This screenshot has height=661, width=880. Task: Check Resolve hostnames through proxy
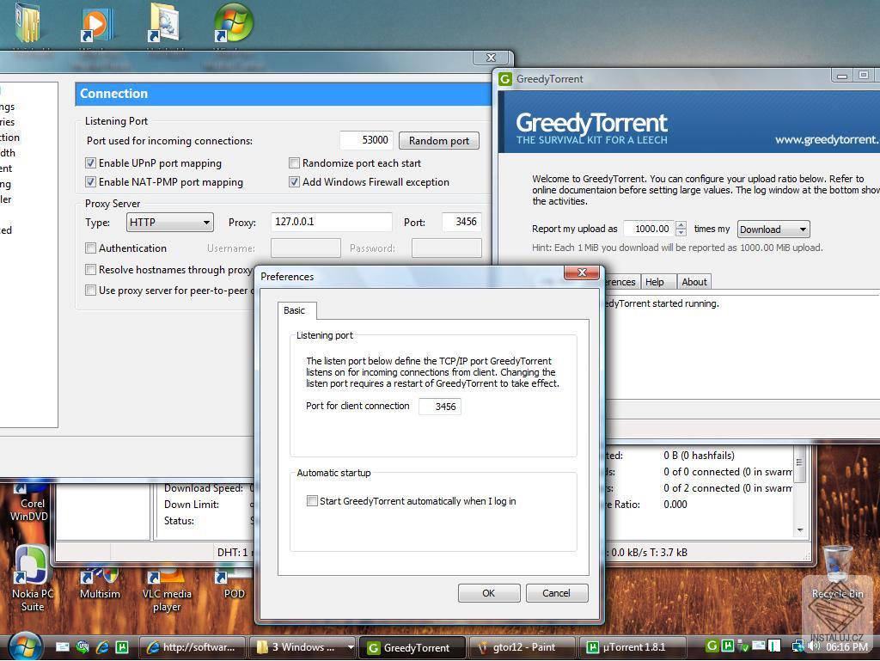pos(90,270)
